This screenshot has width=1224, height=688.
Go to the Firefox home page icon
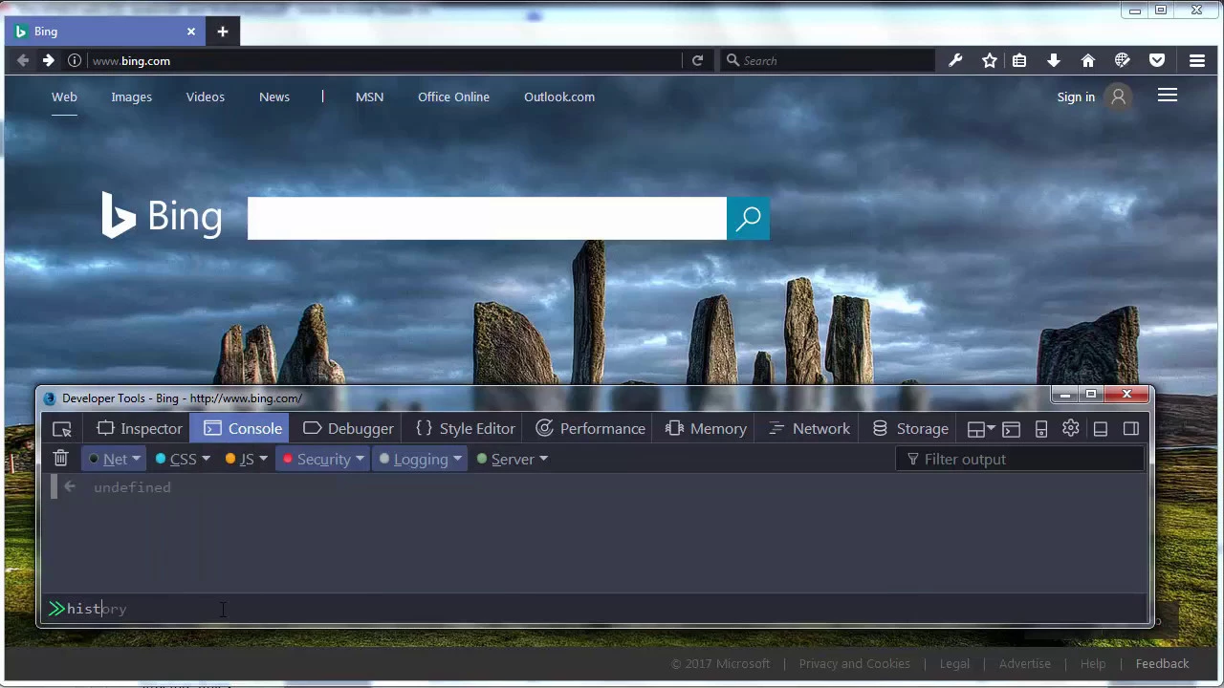(1088, 60)
